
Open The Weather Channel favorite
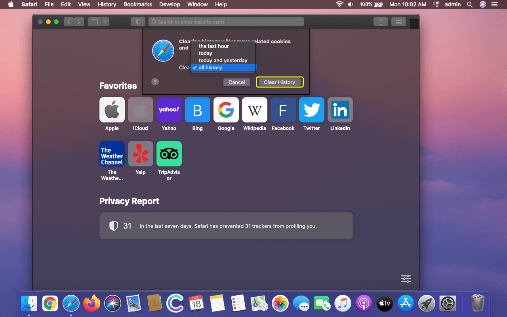(x=112, y=154)
